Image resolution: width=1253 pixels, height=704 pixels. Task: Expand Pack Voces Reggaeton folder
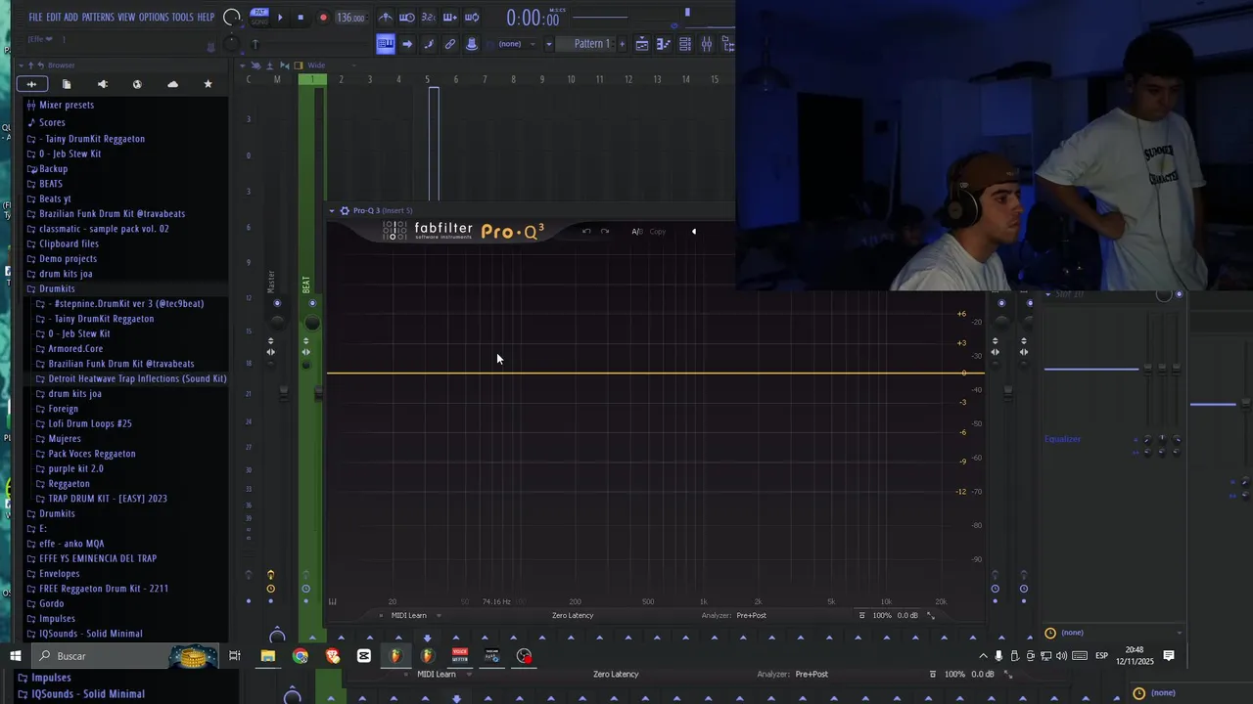coord(92,454)
